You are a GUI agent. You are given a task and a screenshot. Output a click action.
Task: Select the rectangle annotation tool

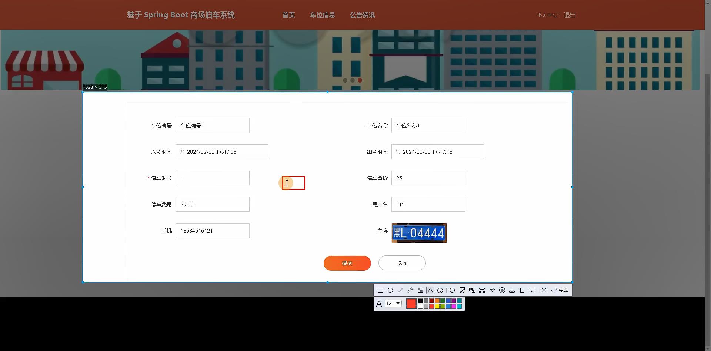coord(380,290)
